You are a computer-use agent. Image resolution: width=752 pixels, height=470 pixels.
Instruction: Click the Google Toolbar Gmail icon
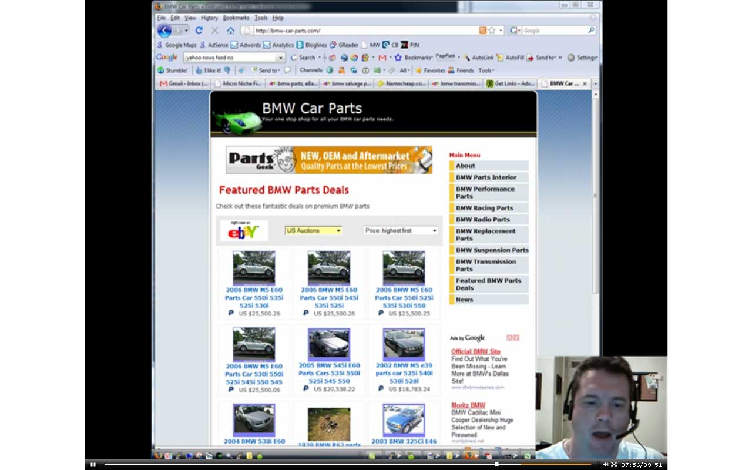[x=382, y=58]
